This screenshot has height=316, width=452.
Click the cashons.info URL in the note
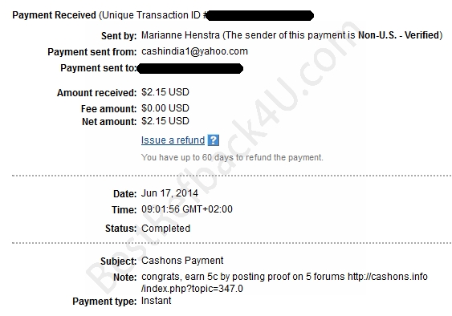[x=388, y=277]
